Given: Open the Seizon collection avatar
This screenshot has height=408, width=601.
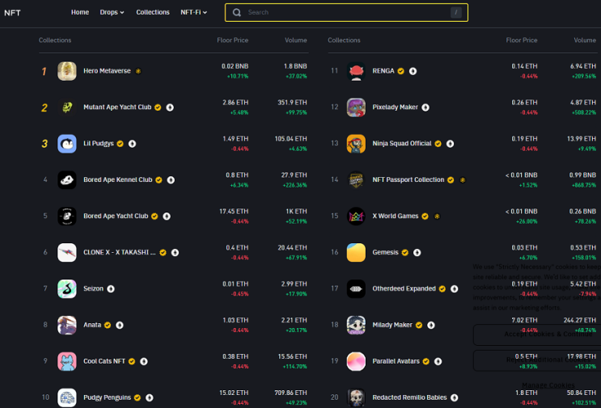Looking at the screenshot, I should pos(66,289).
